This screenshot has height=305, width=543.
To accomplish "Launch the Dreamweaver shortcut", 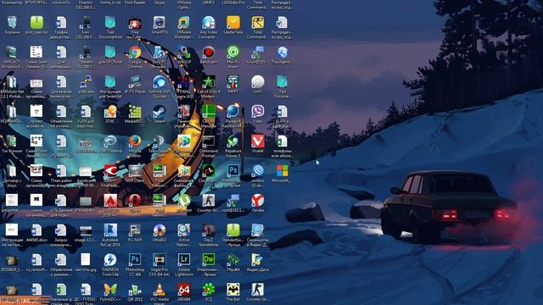I will [209, 260].
